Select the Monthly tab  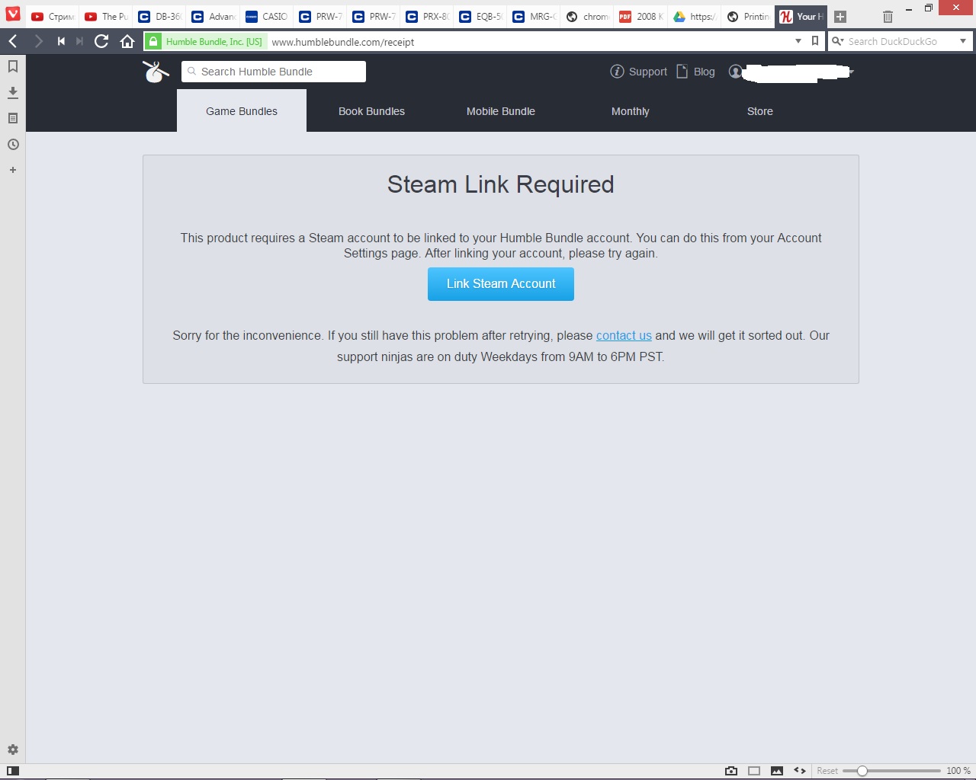click(631, 111)
